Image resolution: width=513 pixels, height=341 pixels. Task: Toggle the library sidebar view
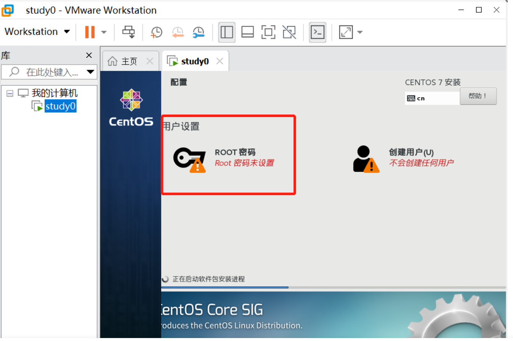click(x=227, y=32)
